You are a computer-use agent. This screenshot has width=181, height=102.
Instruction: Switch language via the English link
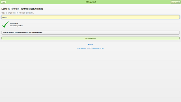(90, 44)
